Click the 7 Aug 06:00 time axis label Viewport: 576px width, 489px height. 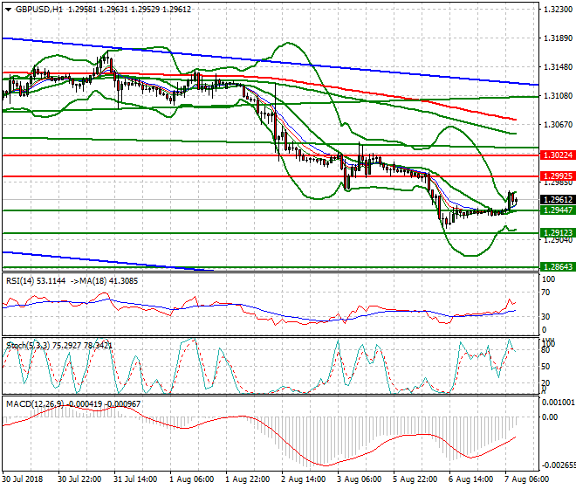click(526, 481)
